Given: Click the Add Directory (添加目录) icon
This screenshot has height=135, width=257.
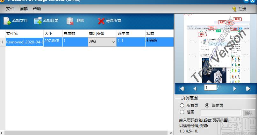Looking at the screenshot, I should (x=38, y=21).
